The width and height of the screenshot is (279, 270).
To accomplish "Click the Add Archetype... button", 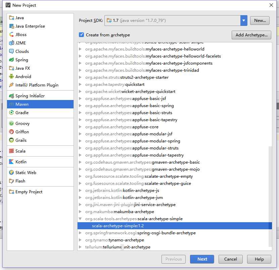I will [251, 35].
